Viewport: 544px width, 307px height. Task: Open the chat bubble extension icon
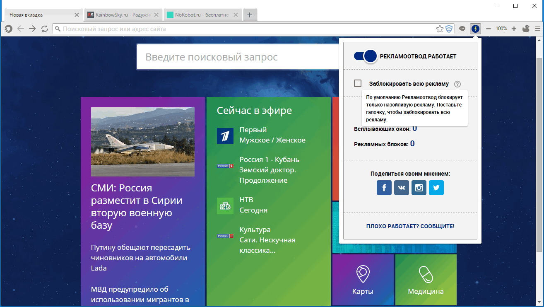(462, 29)
